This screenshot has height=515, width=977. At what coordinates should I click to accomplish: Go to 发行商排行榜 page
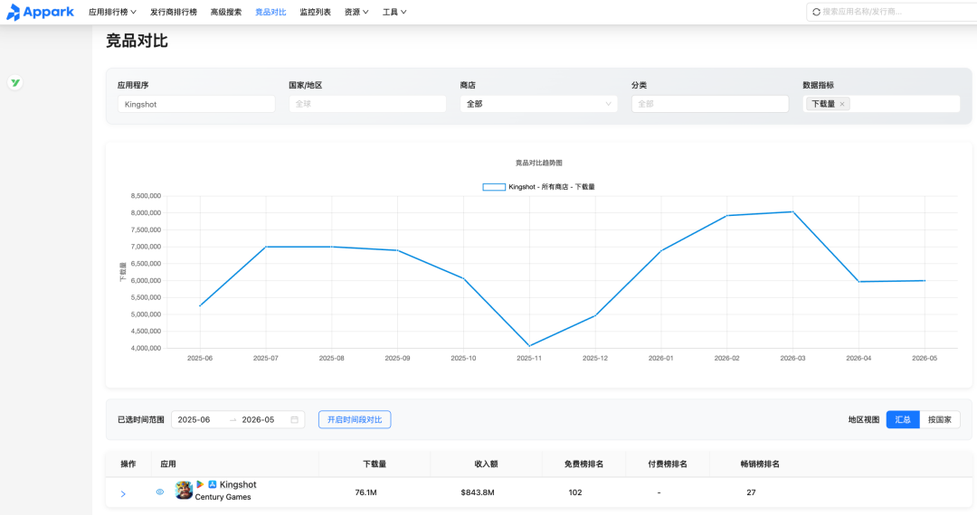pyautogui.click(x=173, y=12)
